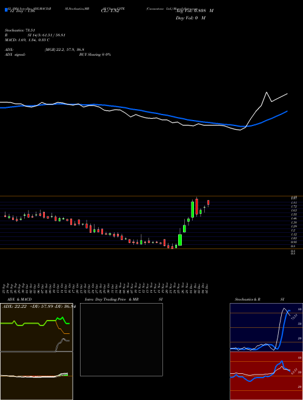The width and height of the screenshot is (303, 400).
Task: Click the '61.51' RSI value label
Action: coord(293,371)
